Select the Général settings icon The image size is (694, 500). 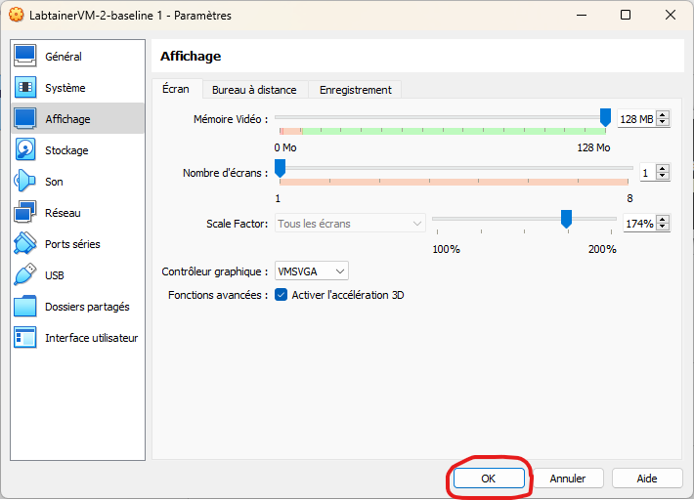coord(25,57)
